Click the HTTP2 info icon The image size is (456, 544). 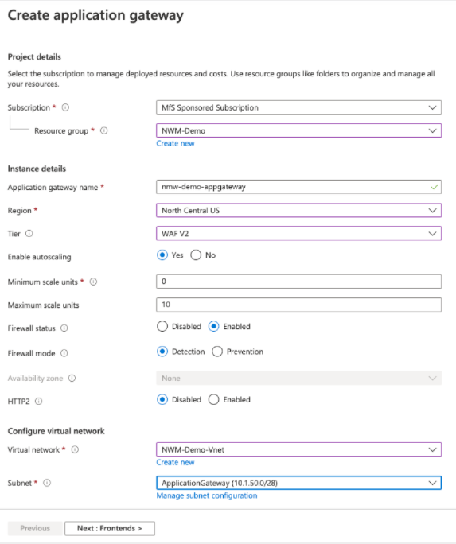coord(39,402)
